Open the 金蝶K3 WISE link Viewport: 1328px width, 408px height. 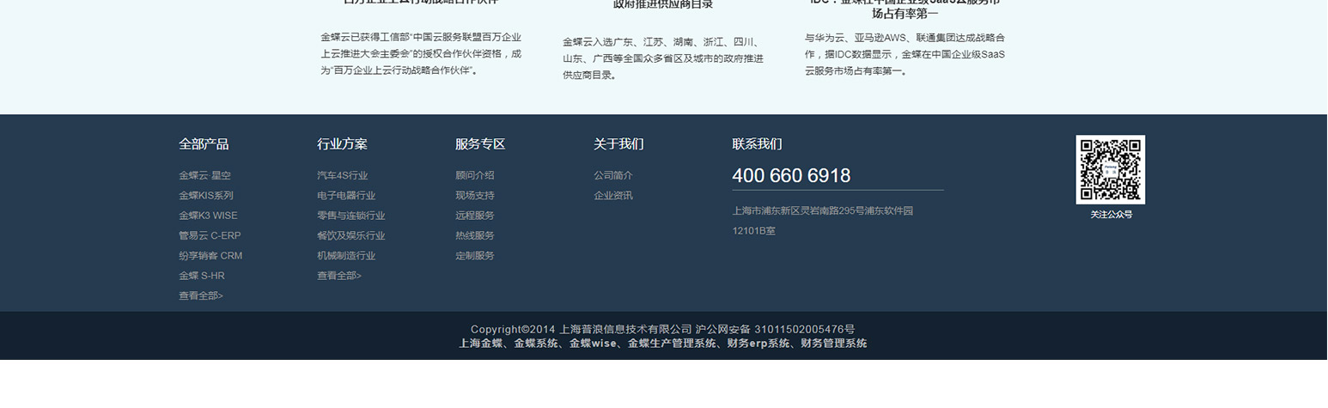click(x=208, y=216)
